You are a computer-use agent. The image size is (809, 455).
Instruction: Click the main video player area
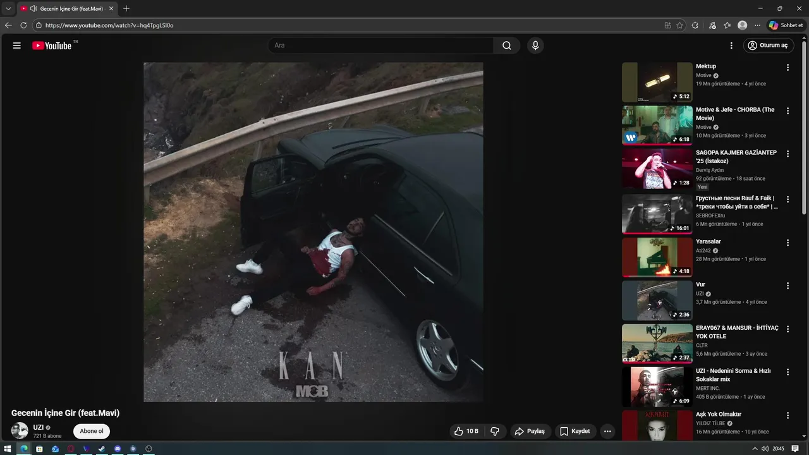click(313, 232)
